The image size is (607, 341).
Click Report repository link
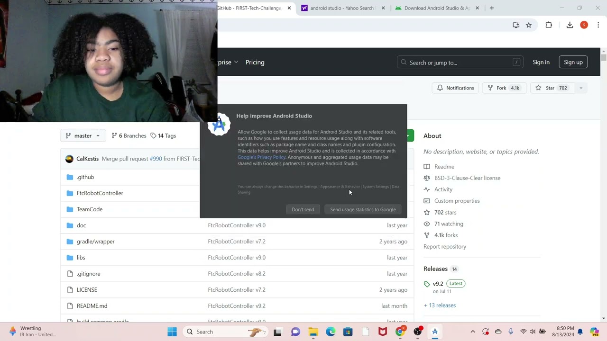(445, 247)
